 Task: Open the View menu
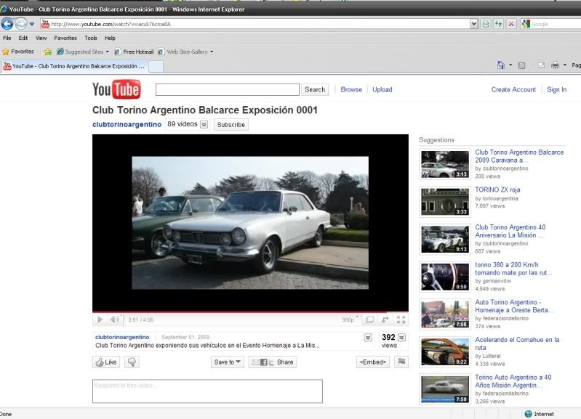coord(41,38)
